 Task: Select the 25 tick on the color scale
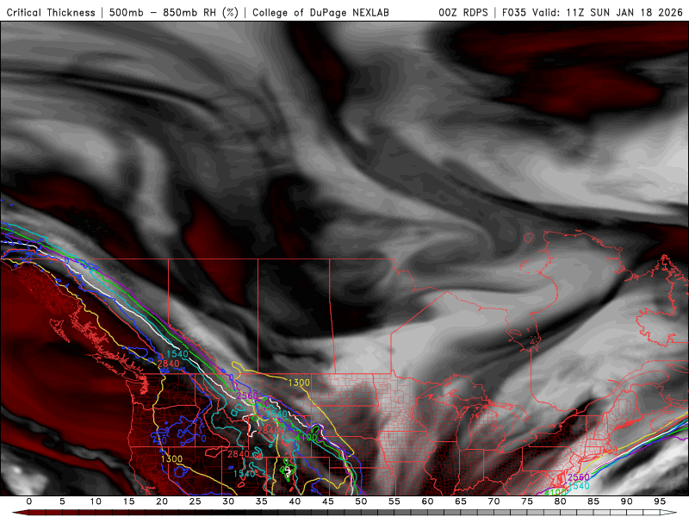pos(196,501)
